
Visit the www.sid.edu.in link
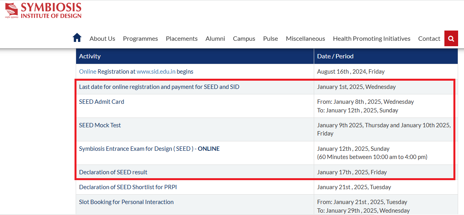tap(156, 71)
